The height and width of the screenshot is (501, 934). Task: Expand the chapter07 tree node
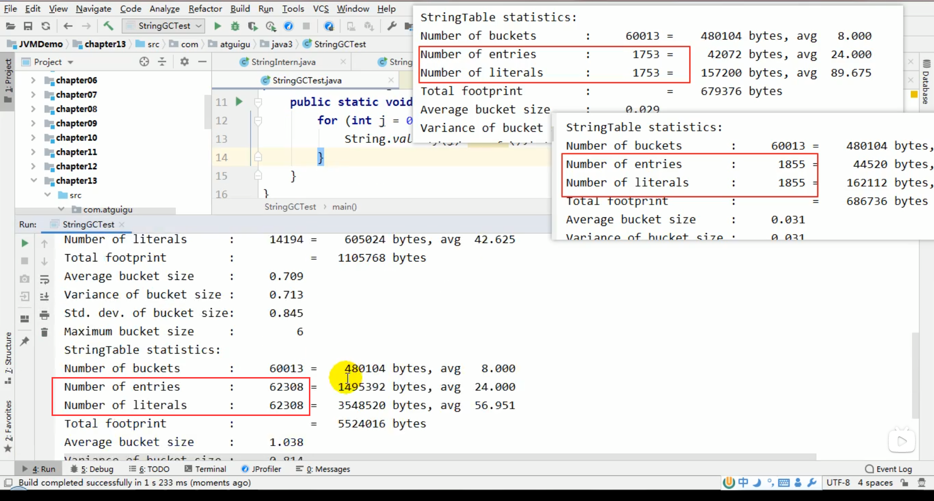[33, 94]
